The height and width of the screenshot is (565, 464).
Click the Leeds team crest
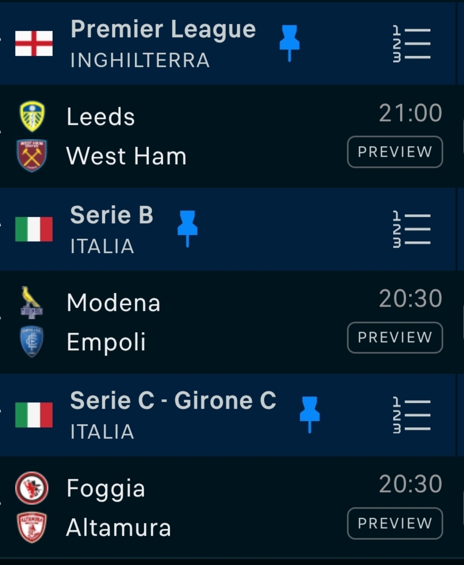point(32,116)
